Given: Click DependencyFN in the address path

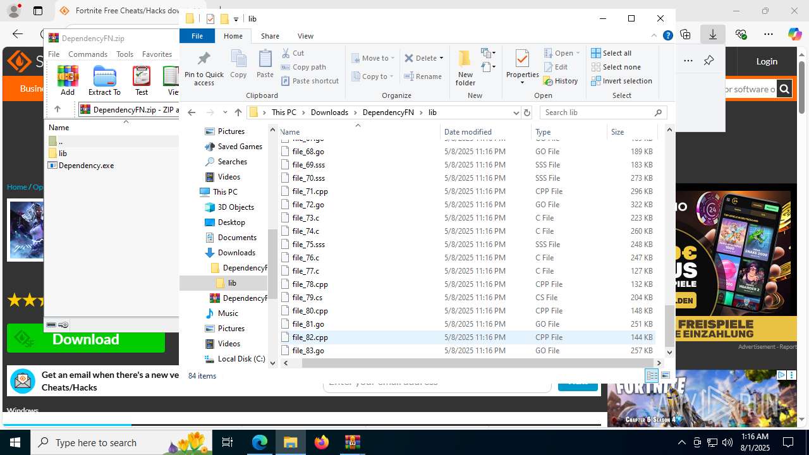Looking at the screenshot, I should [x=388, y=112].
